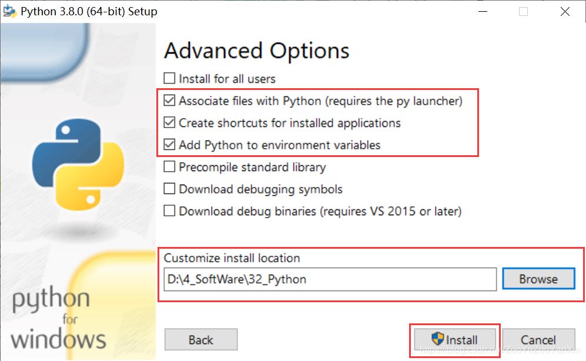Cancel the Python installation
586x361 pixels.
pos(538,340)
